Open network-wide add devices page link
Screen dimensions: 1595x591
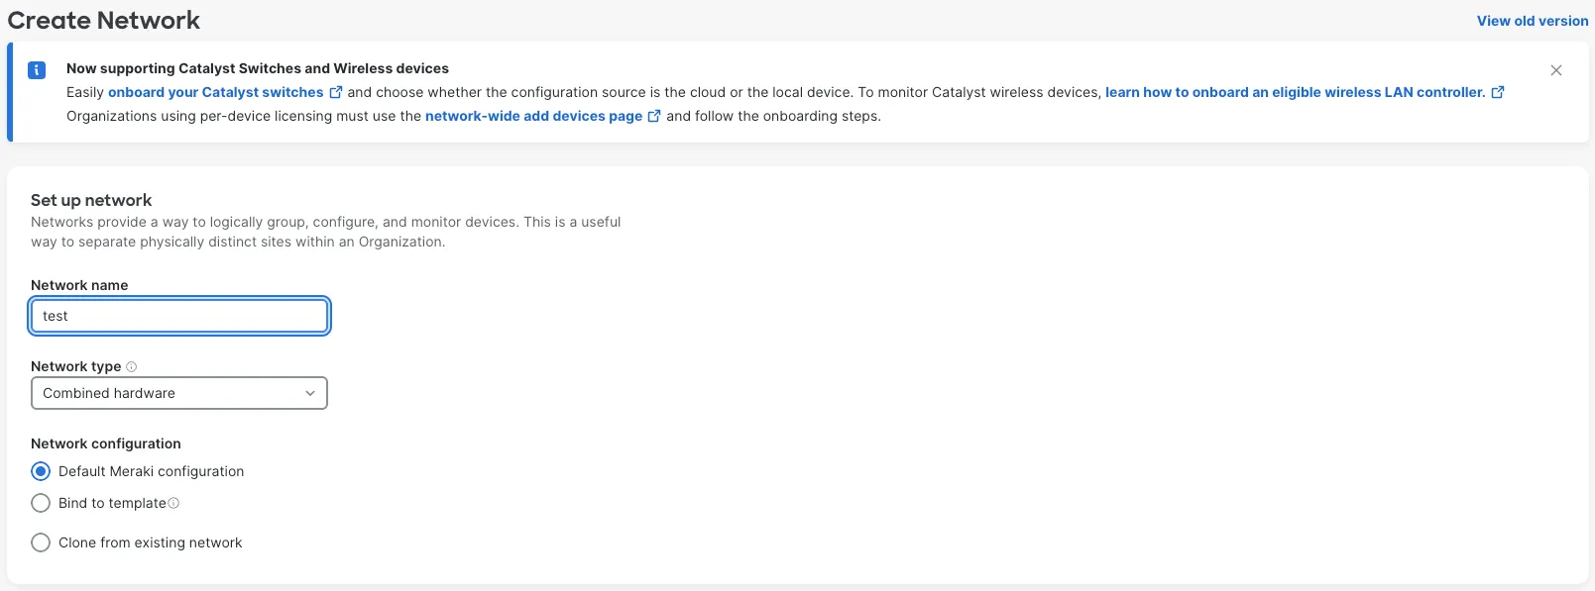(533, 116)
